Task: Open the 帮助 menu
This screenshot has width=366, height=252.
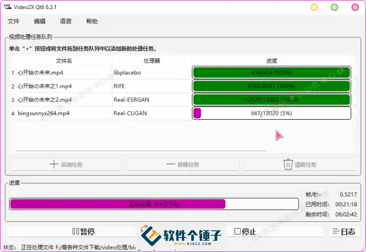Action: click(x=92, y=21)
